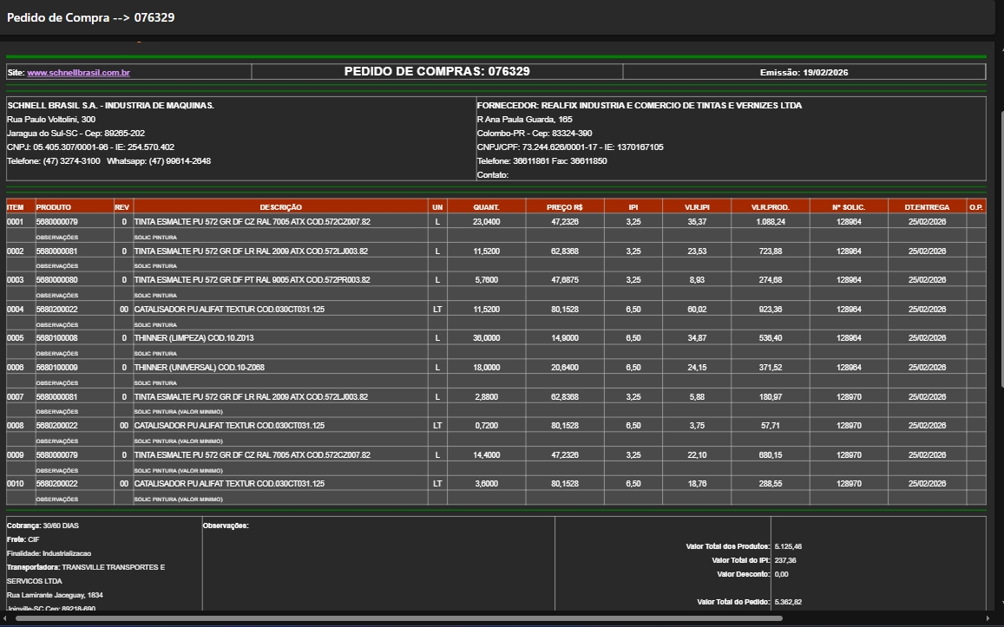The height and width of the screenshot is (627, 1004).
Task: Select the Valor Total do Pedido amount 5.362,82
Action: (790, 602)
